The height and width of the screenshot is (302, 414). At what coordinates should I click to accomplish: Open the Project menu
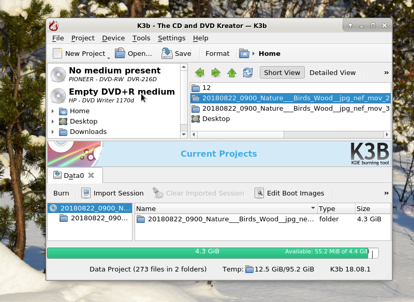click(83, 38)
